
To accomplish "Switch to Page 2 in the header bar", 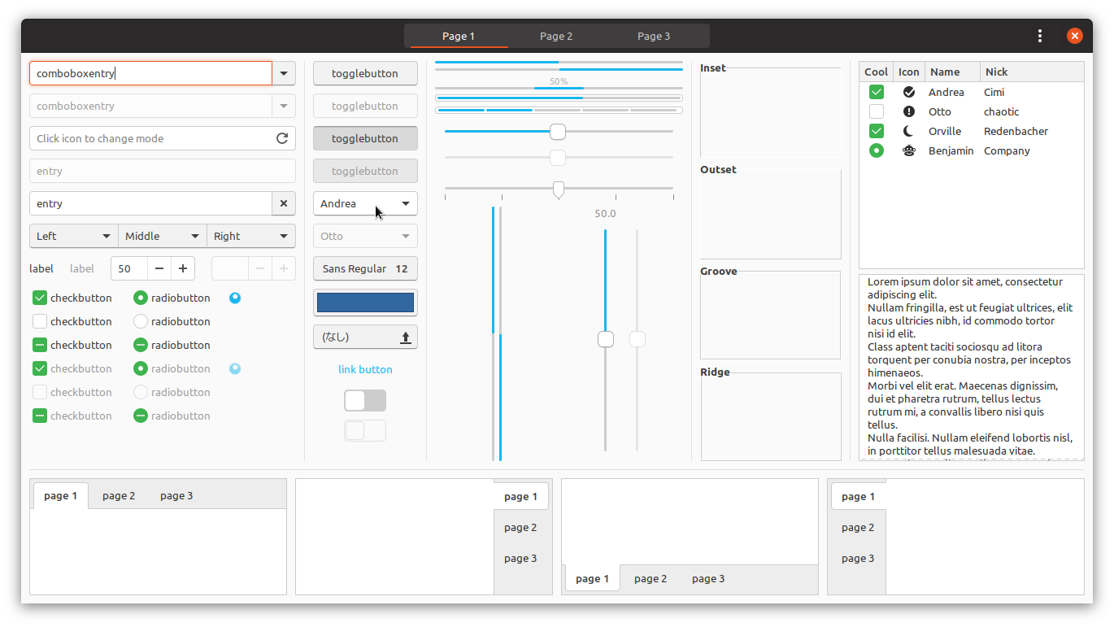I will (556, 36).
